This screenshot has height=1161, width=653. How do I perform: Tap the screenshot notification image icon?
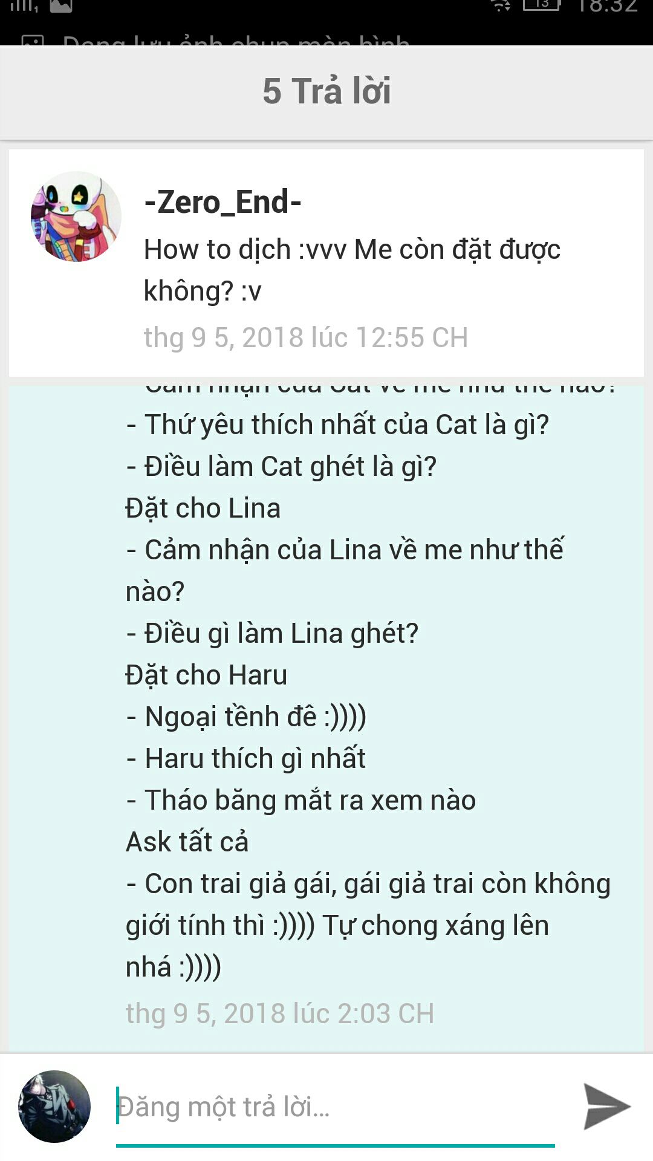coord(33,41)
